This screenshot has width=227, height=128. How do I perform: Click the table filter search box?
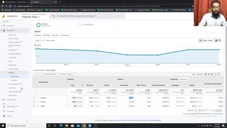[183, 74]
